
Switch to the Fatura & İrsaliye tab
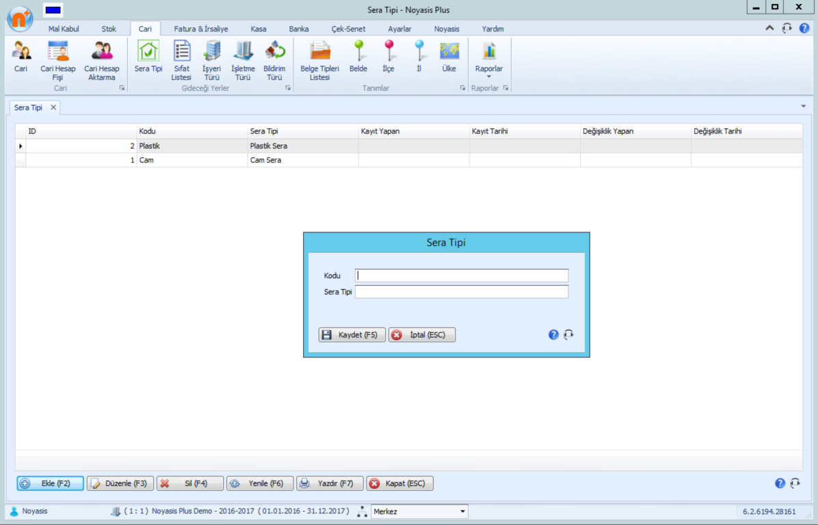(x=201, y=29)
